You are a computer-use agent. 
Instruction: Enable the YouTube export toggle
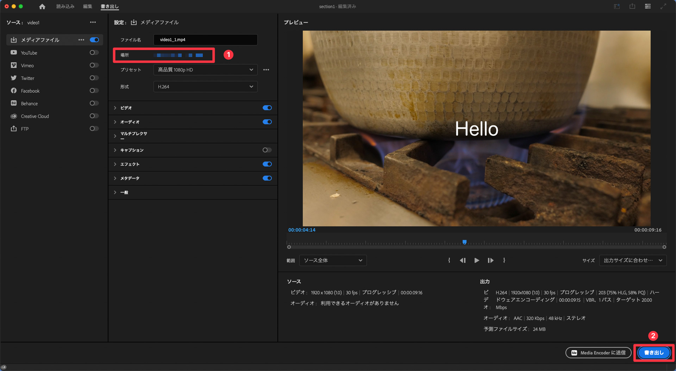click(94, 52)
